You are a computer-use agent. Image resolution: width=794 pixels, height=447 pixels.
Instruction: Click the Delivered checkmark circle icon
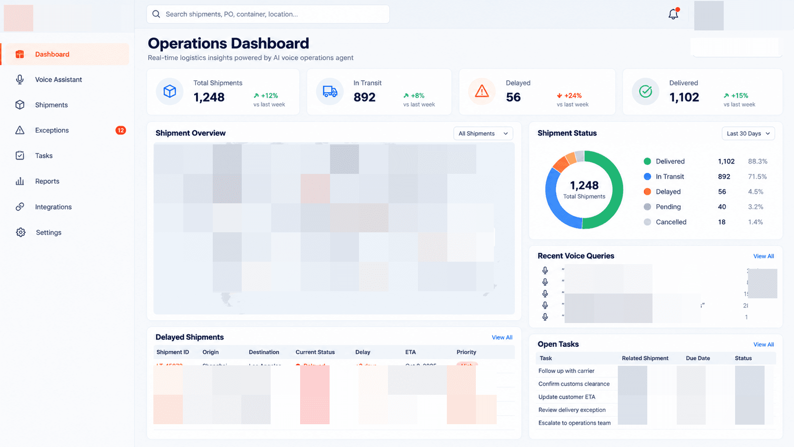tap(645, 91)
